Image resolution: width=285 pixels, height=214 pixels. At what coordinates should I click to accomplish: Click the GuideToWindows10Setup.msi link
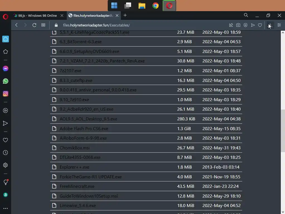click(89, 196)
